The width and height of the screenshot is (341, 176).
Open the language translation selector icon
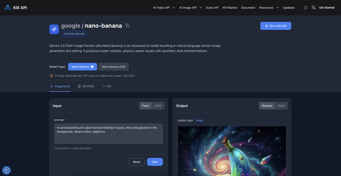pos(313,8)
